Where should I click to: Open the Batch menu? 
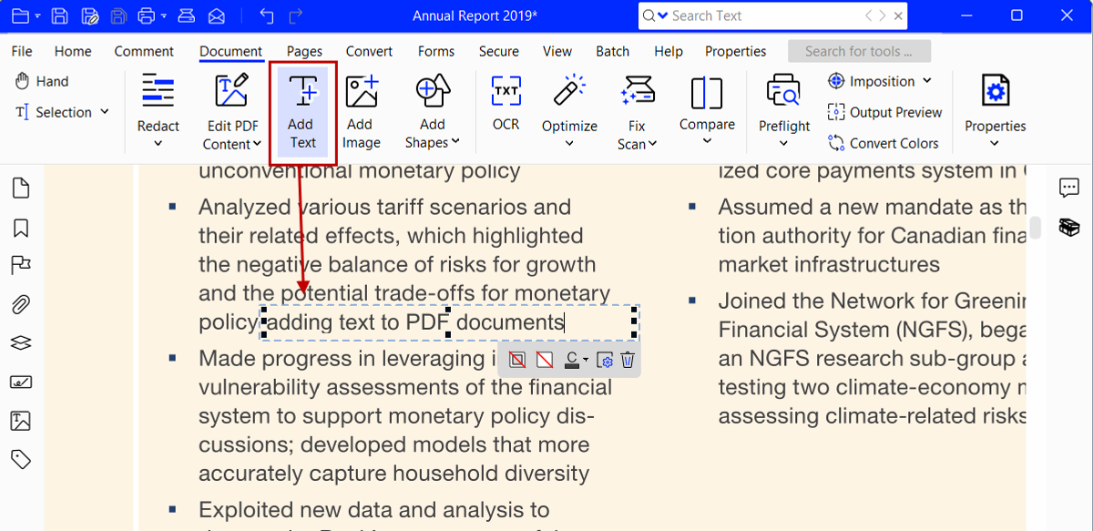point(612,52)
